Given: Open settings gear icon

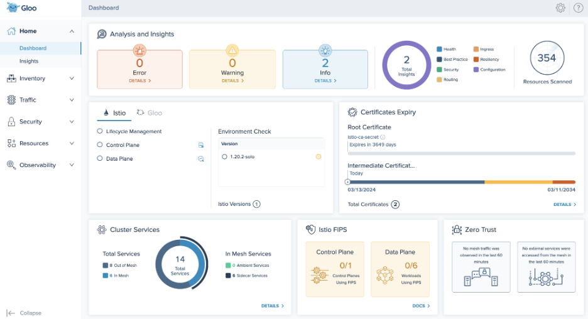Looking at the screenshot, I should pos(560,8).
